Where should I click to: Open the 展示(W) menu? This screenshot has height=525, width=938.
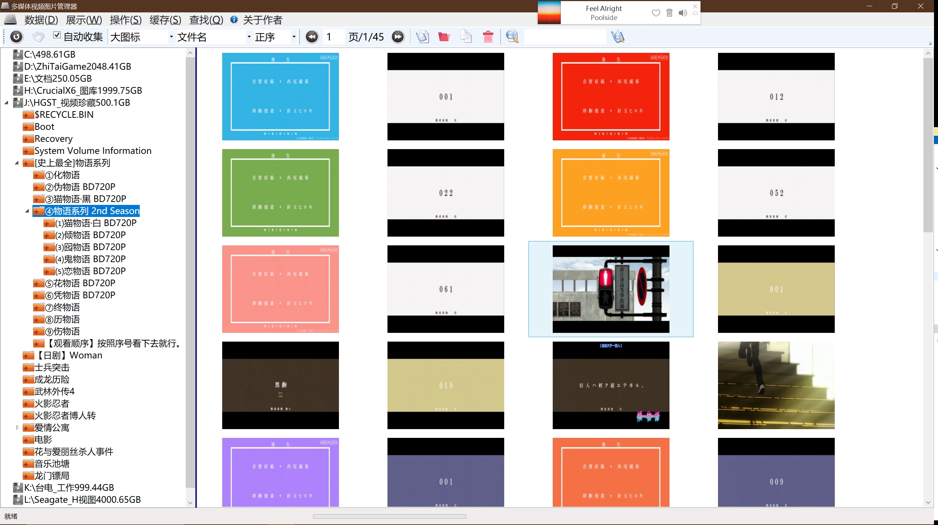pyautogui.click(x=84, y=20)
